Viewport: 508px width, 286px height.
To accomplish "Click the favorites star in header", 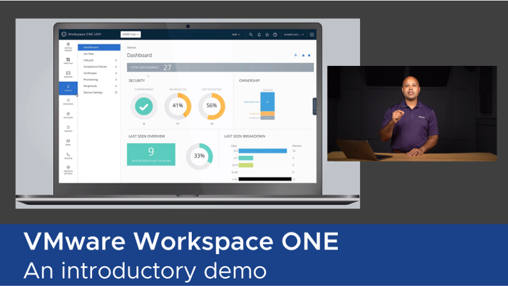I will pyautogui.click(x=267, y=35).
